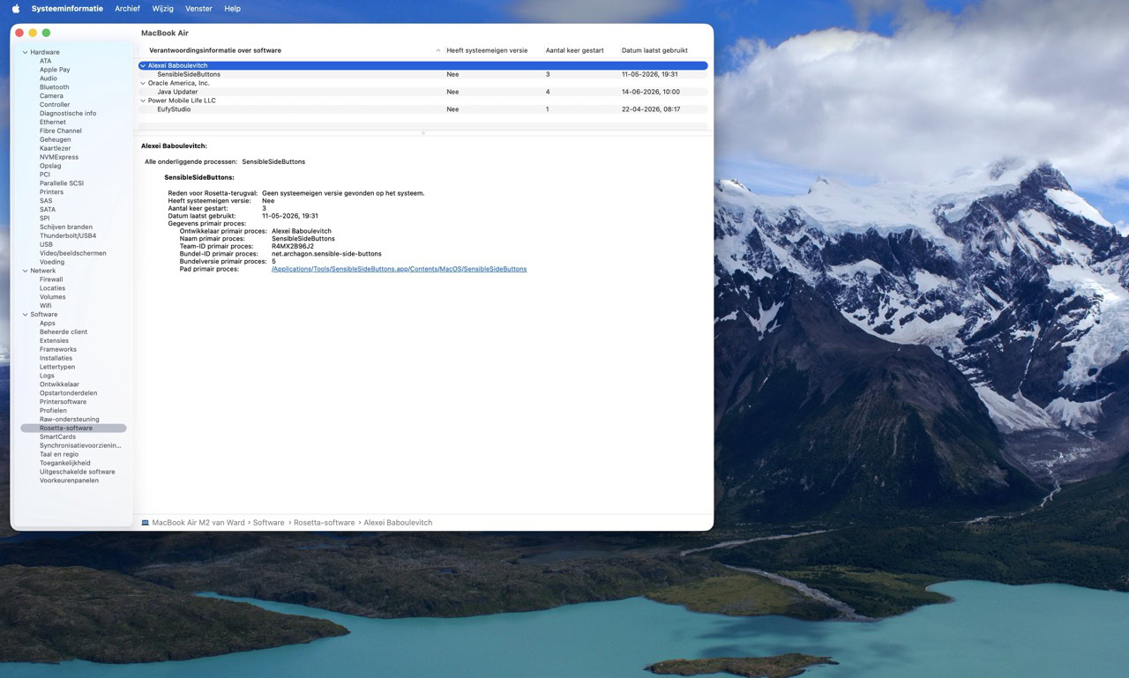This screenshot has width=1129, height=678.
Task: Open the Venster menu
Action: pyautogui.click(x=198, y=9)
